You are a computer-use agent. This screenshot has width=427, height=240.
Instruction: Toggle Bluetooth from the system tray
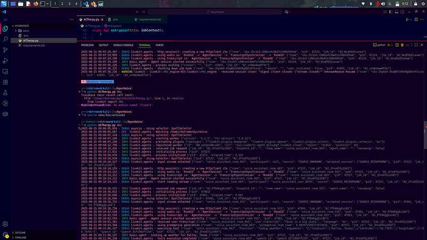click(x=370, y=4)
